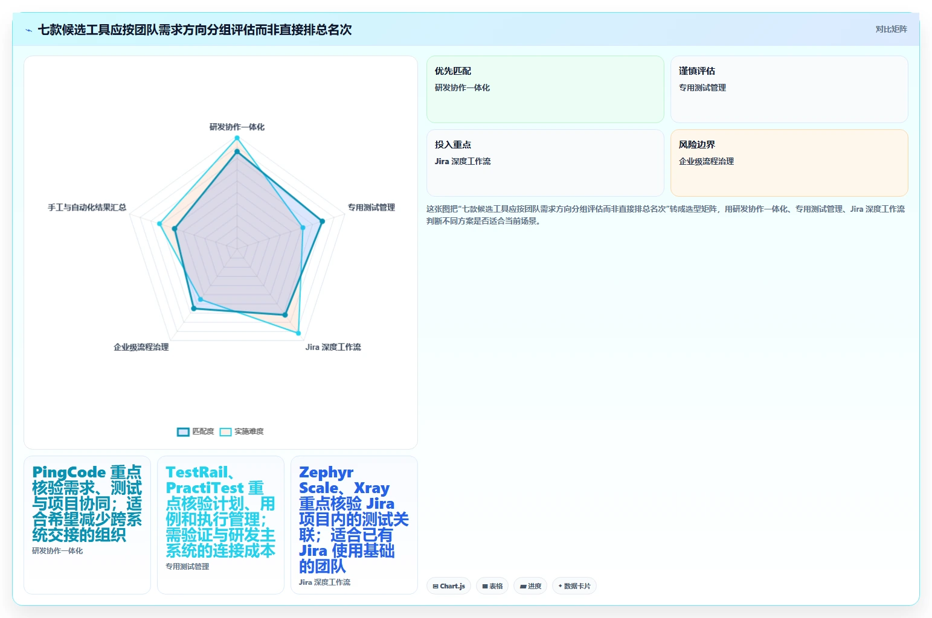Toggle the 匹配度 legend swatch

pos(183,432)
